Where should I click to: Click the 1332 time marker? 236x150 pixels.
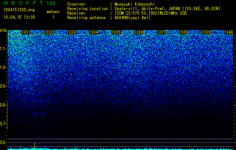49,32
